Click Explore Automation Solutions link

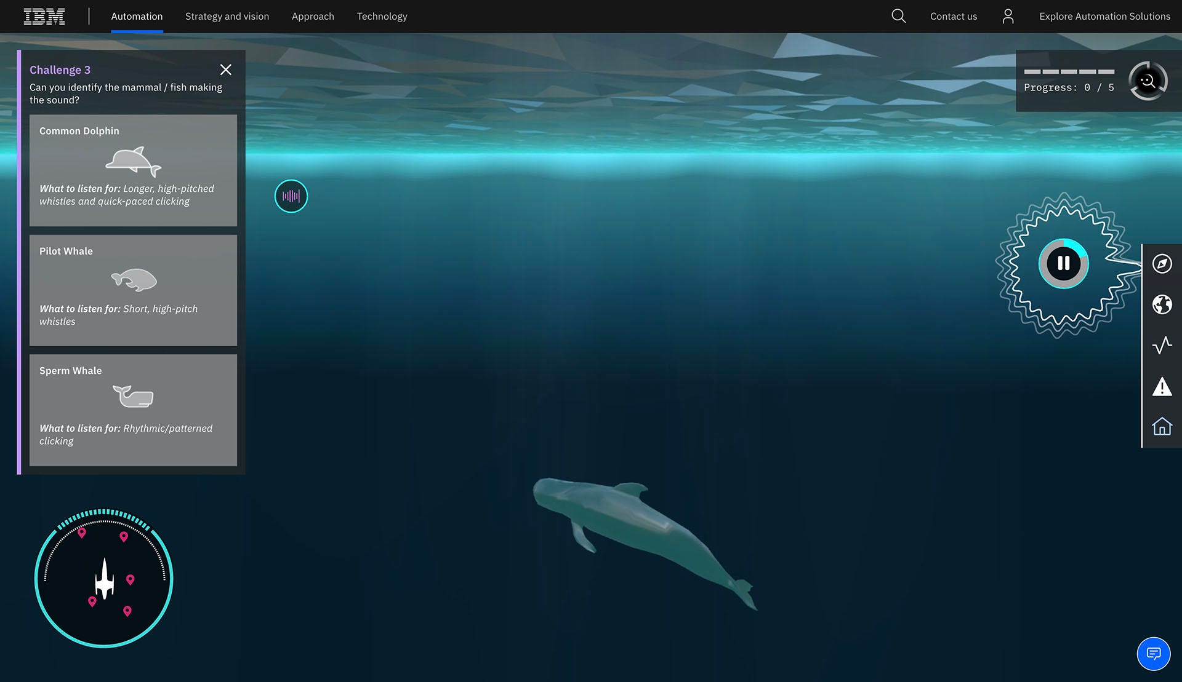1104,17
